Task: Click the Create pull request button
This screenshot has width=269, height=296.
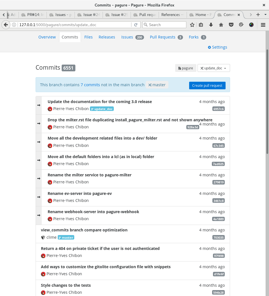Action: click(x=207, y=86)
